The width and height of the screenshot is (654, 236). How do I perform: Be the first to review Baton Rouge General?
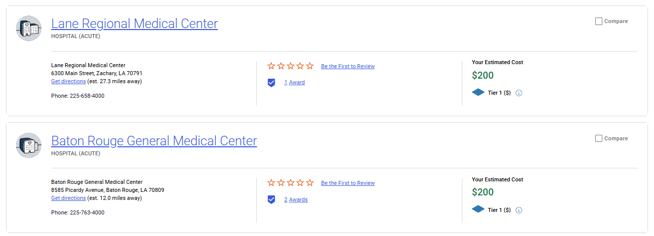point(348,183)
